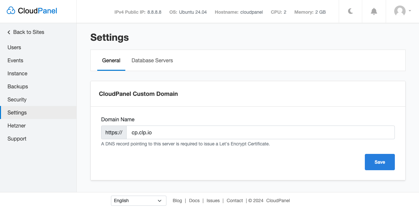Open the Backups section in the sidebar
This screenshot has height=209, width=419.
pyautogui.click(x=18, y=86)
